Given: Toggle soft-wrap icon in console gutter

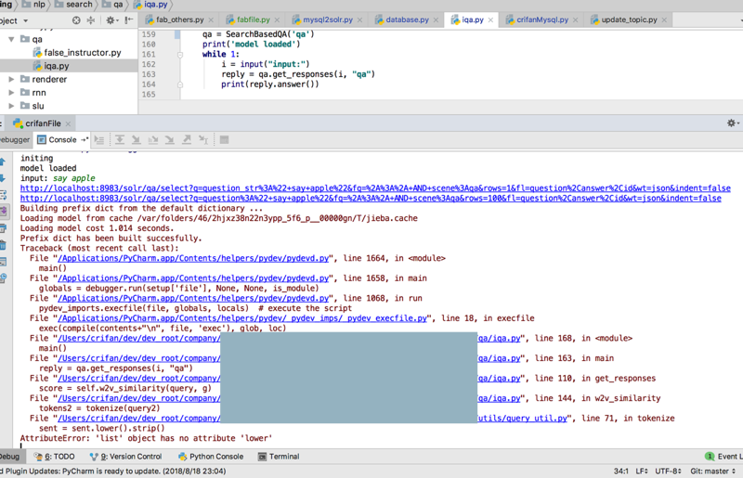Looking at the screenshot, I should (3, 195).
